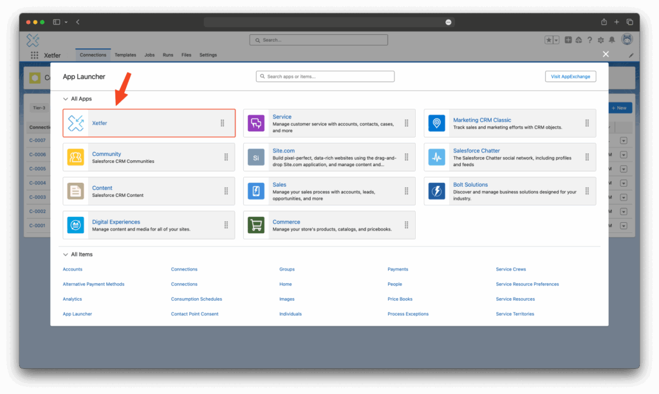Open the Xetfer app tile icon
Viewport: 659px width, 394px height.
click(76, 123)
